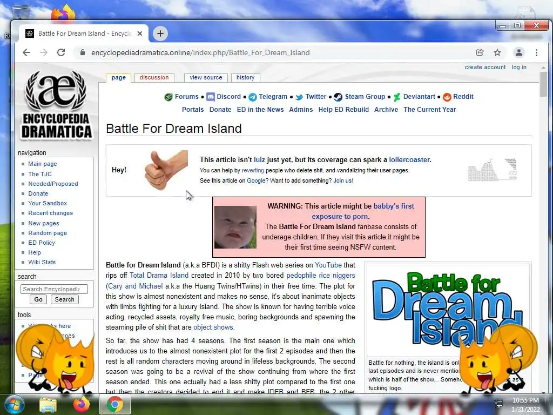Image resolution: width=553 pixels, height=415 pixels.
Task: Open a new browser tab
Action: click(160, 34)
